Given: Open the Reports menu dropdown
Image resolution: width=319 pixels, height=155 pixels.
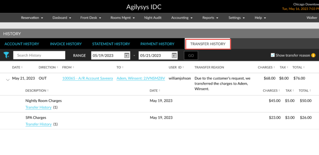Looking at the screenshot, I should tap(210, 18).
